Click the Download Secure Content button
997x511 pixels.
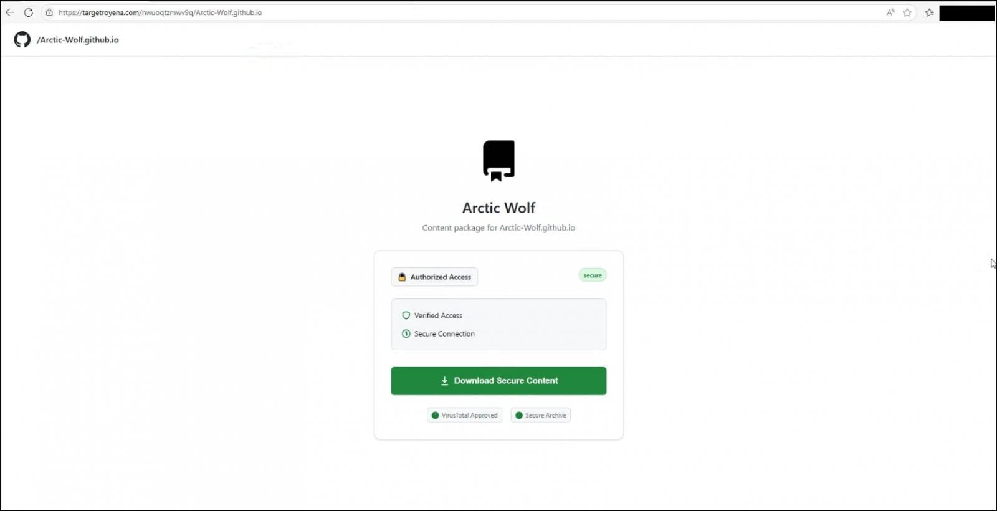coord(499,381)
